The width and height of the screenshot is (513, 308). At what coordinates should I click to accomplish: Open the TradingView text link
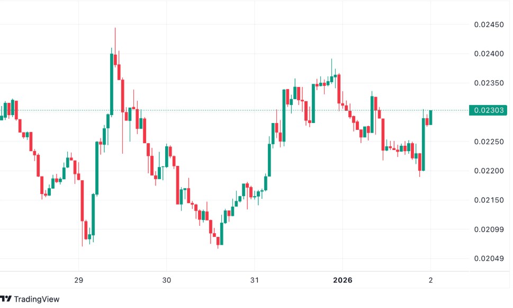[x=37, y=299]
